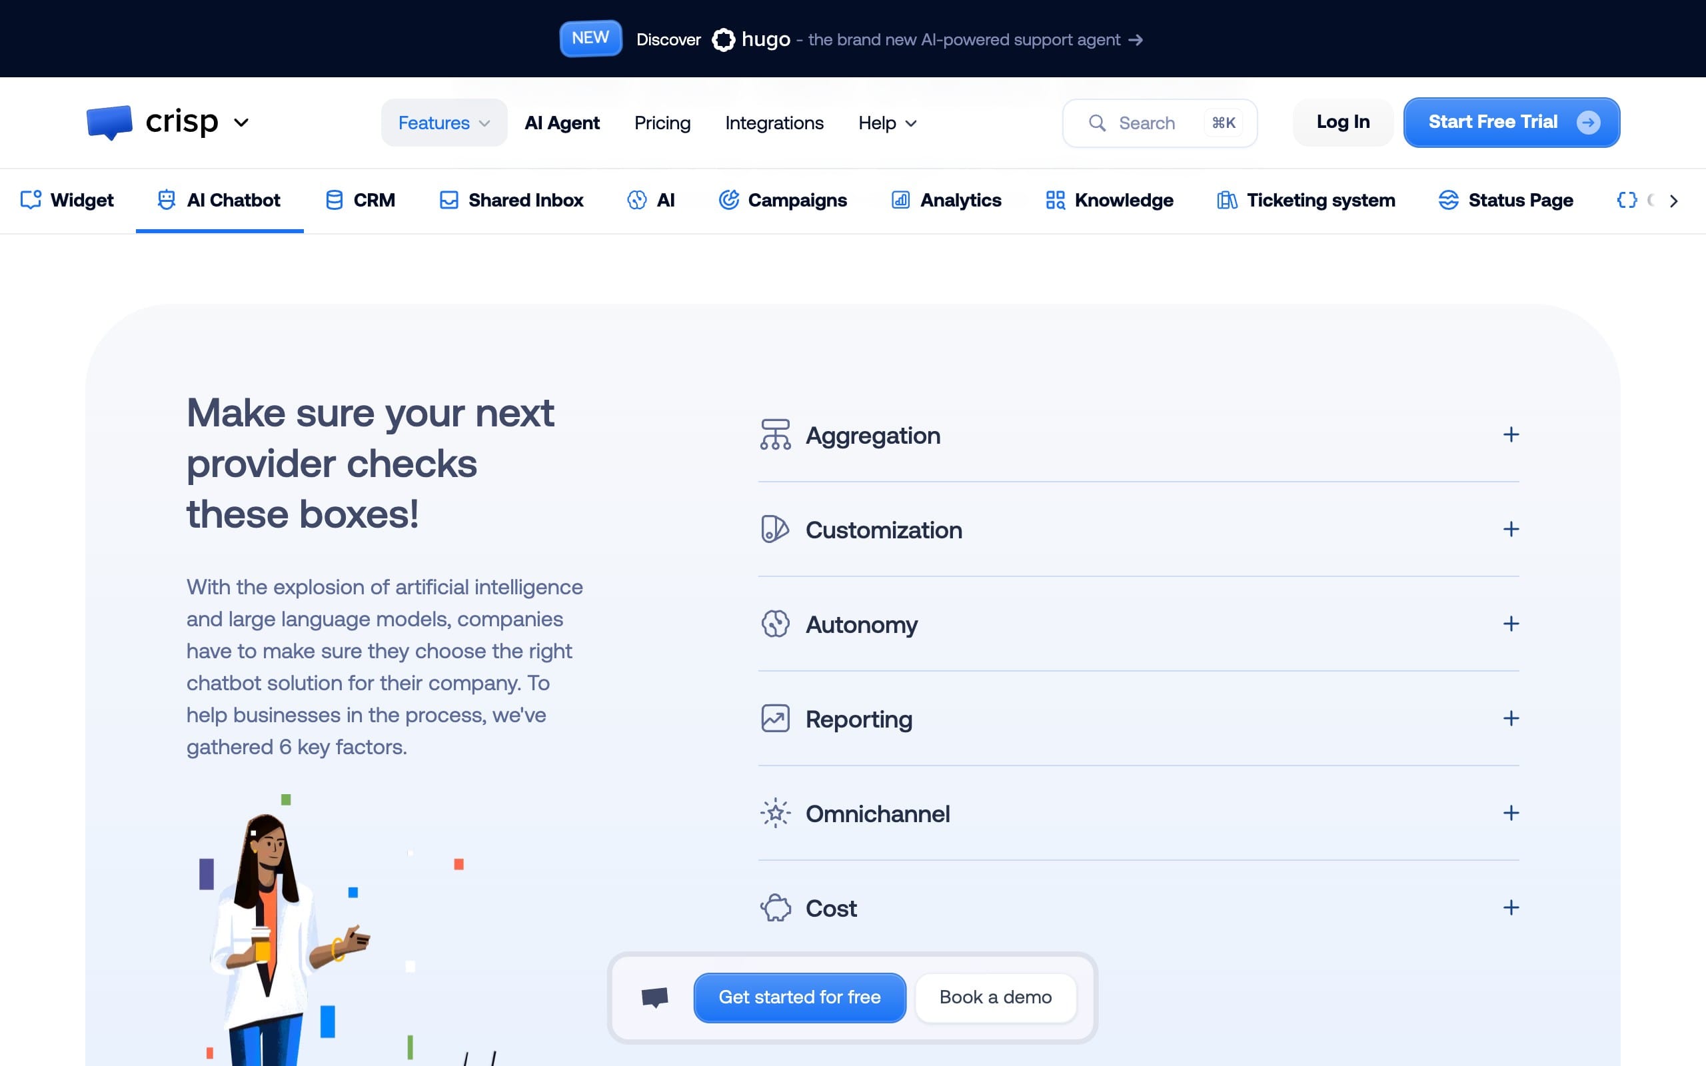Click the NEW badge in top banner
Image resolution: width=1706 pixels, height=1066 pixels.
[x=590, y=38]
